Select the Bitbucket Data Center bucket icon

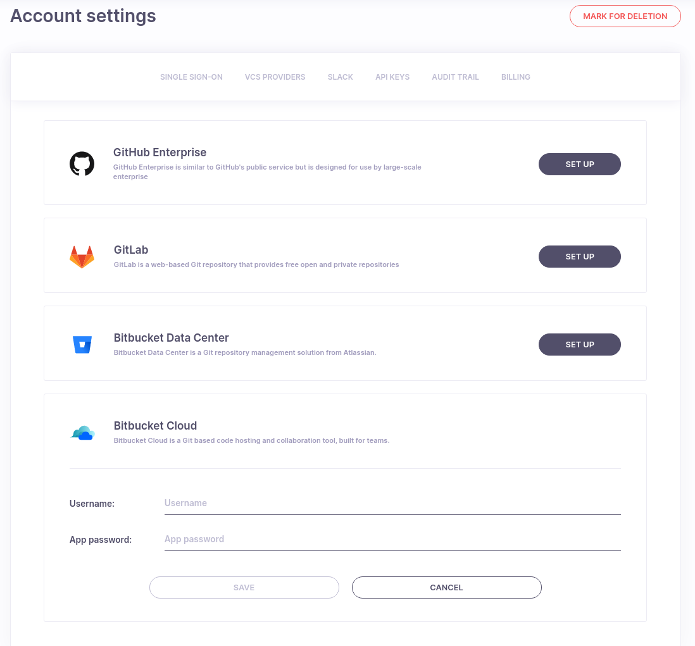click(x=82, y=344)
